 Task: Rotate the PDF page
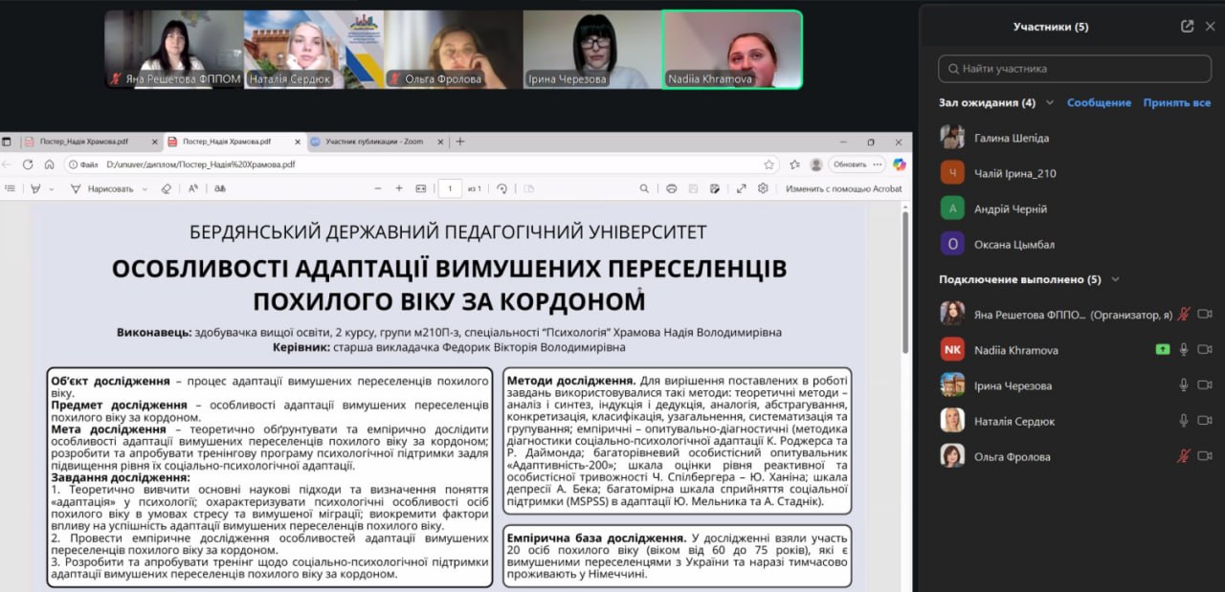click(x=501, y=188)
